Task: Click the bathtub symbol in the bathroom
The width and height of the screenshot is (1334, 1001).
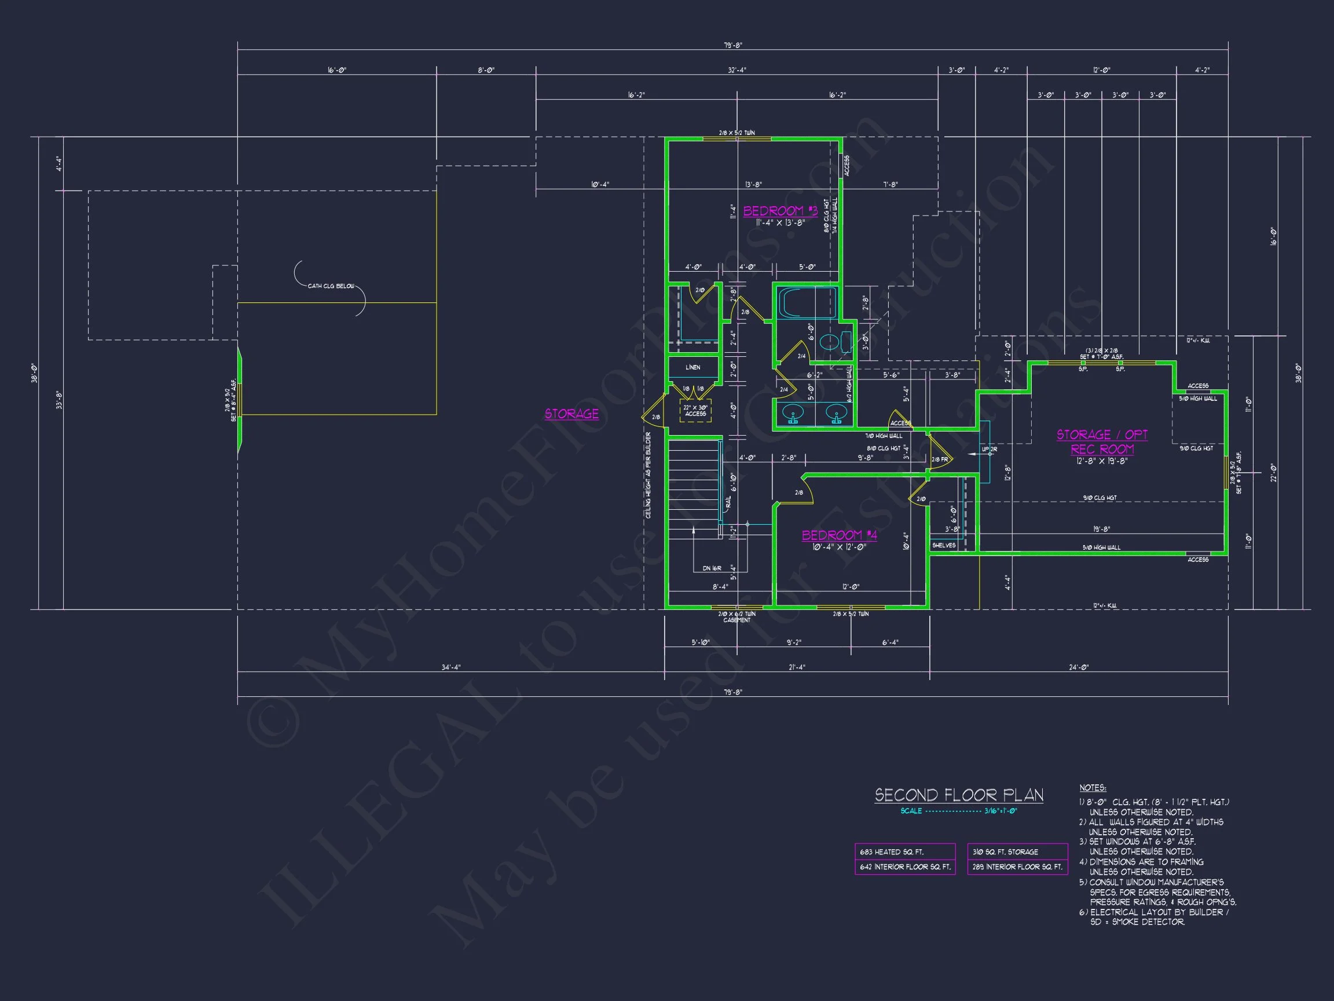Action: (807, 302)
